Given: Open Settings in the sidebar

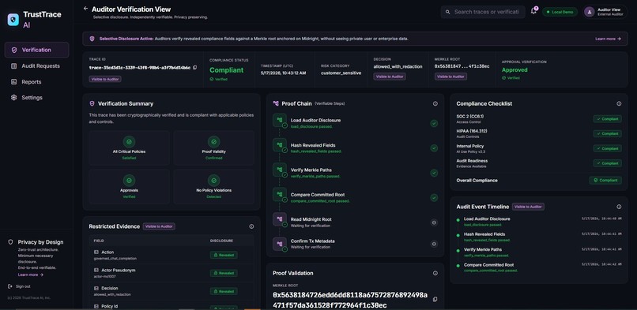Looking at the screenshot, I should [36, 98].
